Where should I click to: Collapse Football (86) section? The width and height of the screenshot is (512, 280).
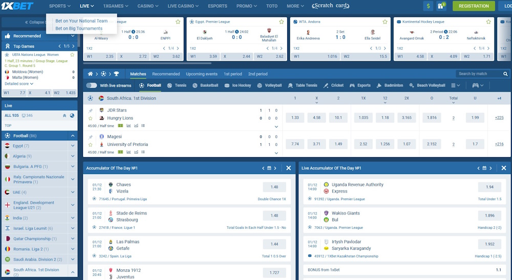73,136
